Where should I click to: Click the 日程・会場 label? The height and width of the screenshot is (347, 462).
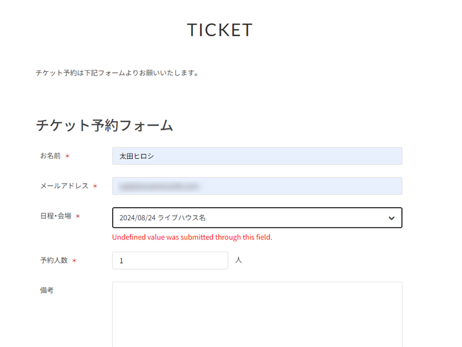click(x=55, y=216)
